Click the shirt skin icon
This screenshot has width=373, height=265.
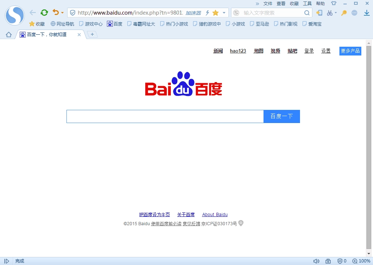point(334,3)
